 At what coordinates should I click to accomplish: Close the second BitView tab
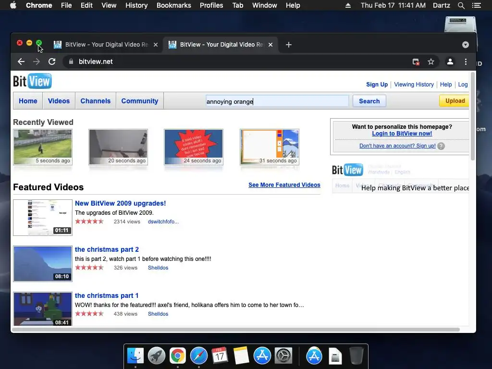click(x=271, y=45)
